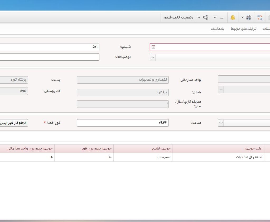Open the calendar date picker icon
Screen dimensions: 270x222
tap(153, 47)
